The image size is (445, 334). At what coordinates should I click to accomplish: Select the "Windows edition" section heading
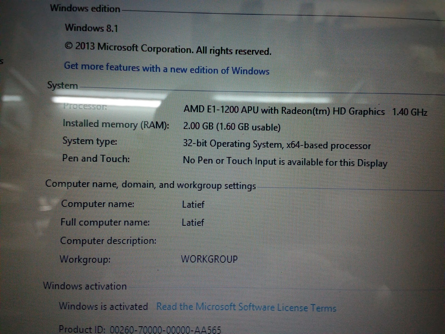pos(85,8)
